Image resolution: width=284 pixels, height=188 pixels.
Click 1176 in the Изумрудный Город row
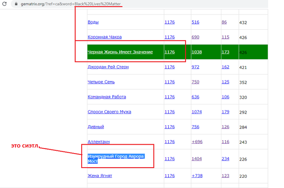point(170,159)
